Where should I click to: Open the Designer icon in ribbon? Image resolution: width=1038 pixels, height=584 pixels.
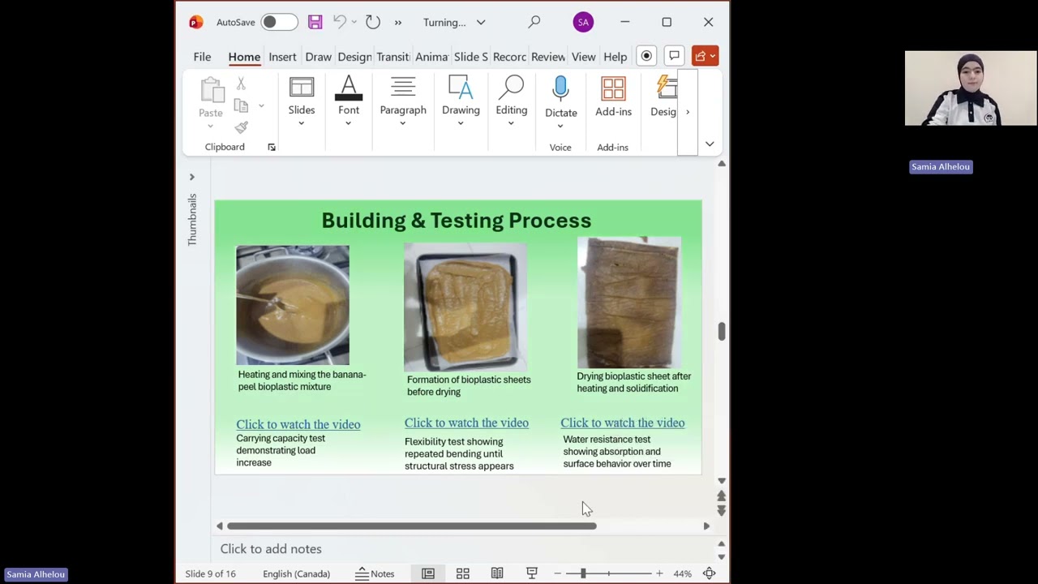(666, 88)
